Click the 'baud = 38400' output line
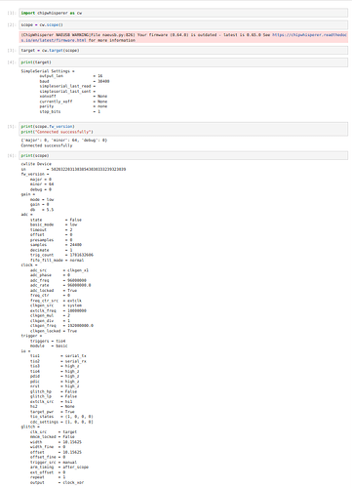Screen dimensions: 352x488 tap(74, 81)
